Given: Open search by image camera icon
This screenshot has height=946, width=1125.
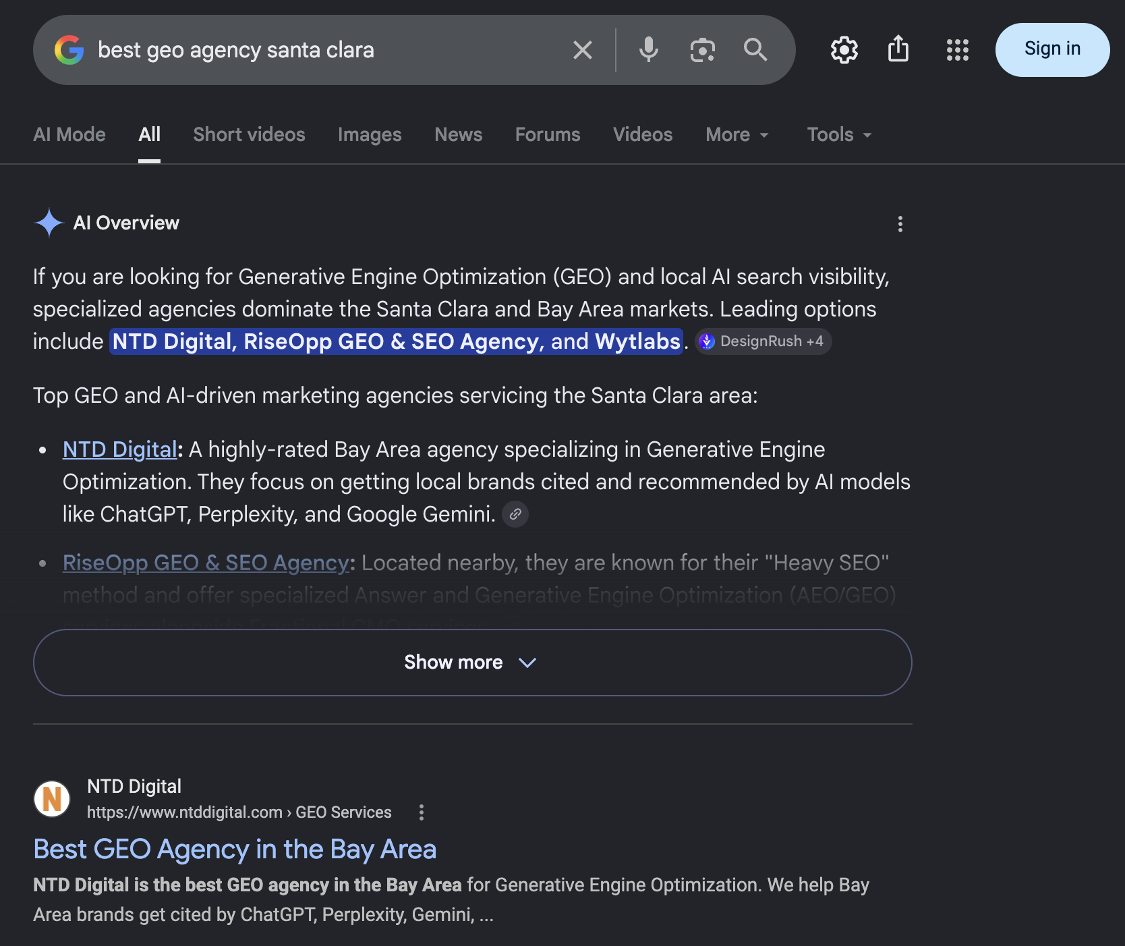Looking at the screenshot, I should point(703,50).
